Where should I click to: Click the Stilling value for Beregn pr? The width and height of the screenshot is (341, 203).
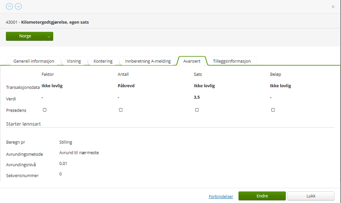click(66, 142)
